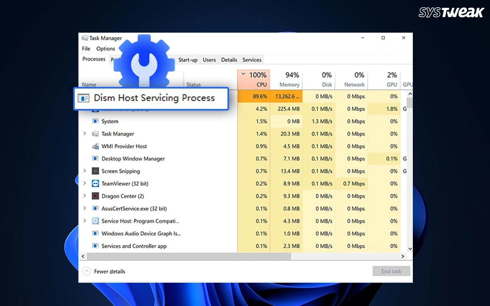Click the TeamViewer (32 bit) icon
The height and width of the screenshot is (306, 490).
point(95,184)
